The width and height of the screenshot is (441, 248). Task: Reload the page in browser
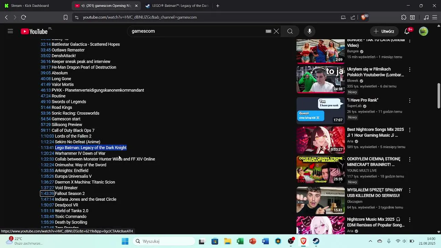pos(23,17)
